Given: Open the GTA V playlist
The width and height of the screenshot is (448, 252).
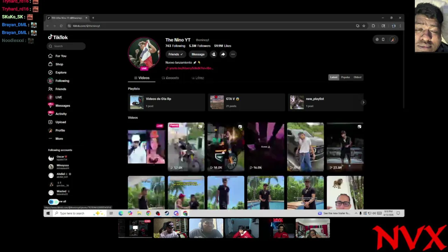Looking at the screenshot, I should click(246, 102).
